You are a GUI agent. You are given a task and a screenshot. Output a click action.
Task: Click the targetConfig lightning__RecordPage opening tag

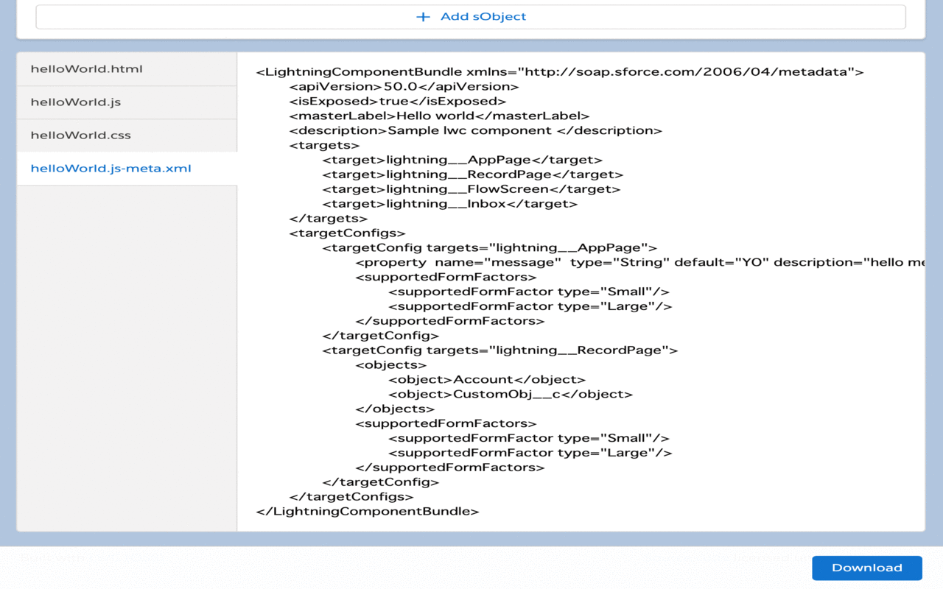tap(499, 350)
